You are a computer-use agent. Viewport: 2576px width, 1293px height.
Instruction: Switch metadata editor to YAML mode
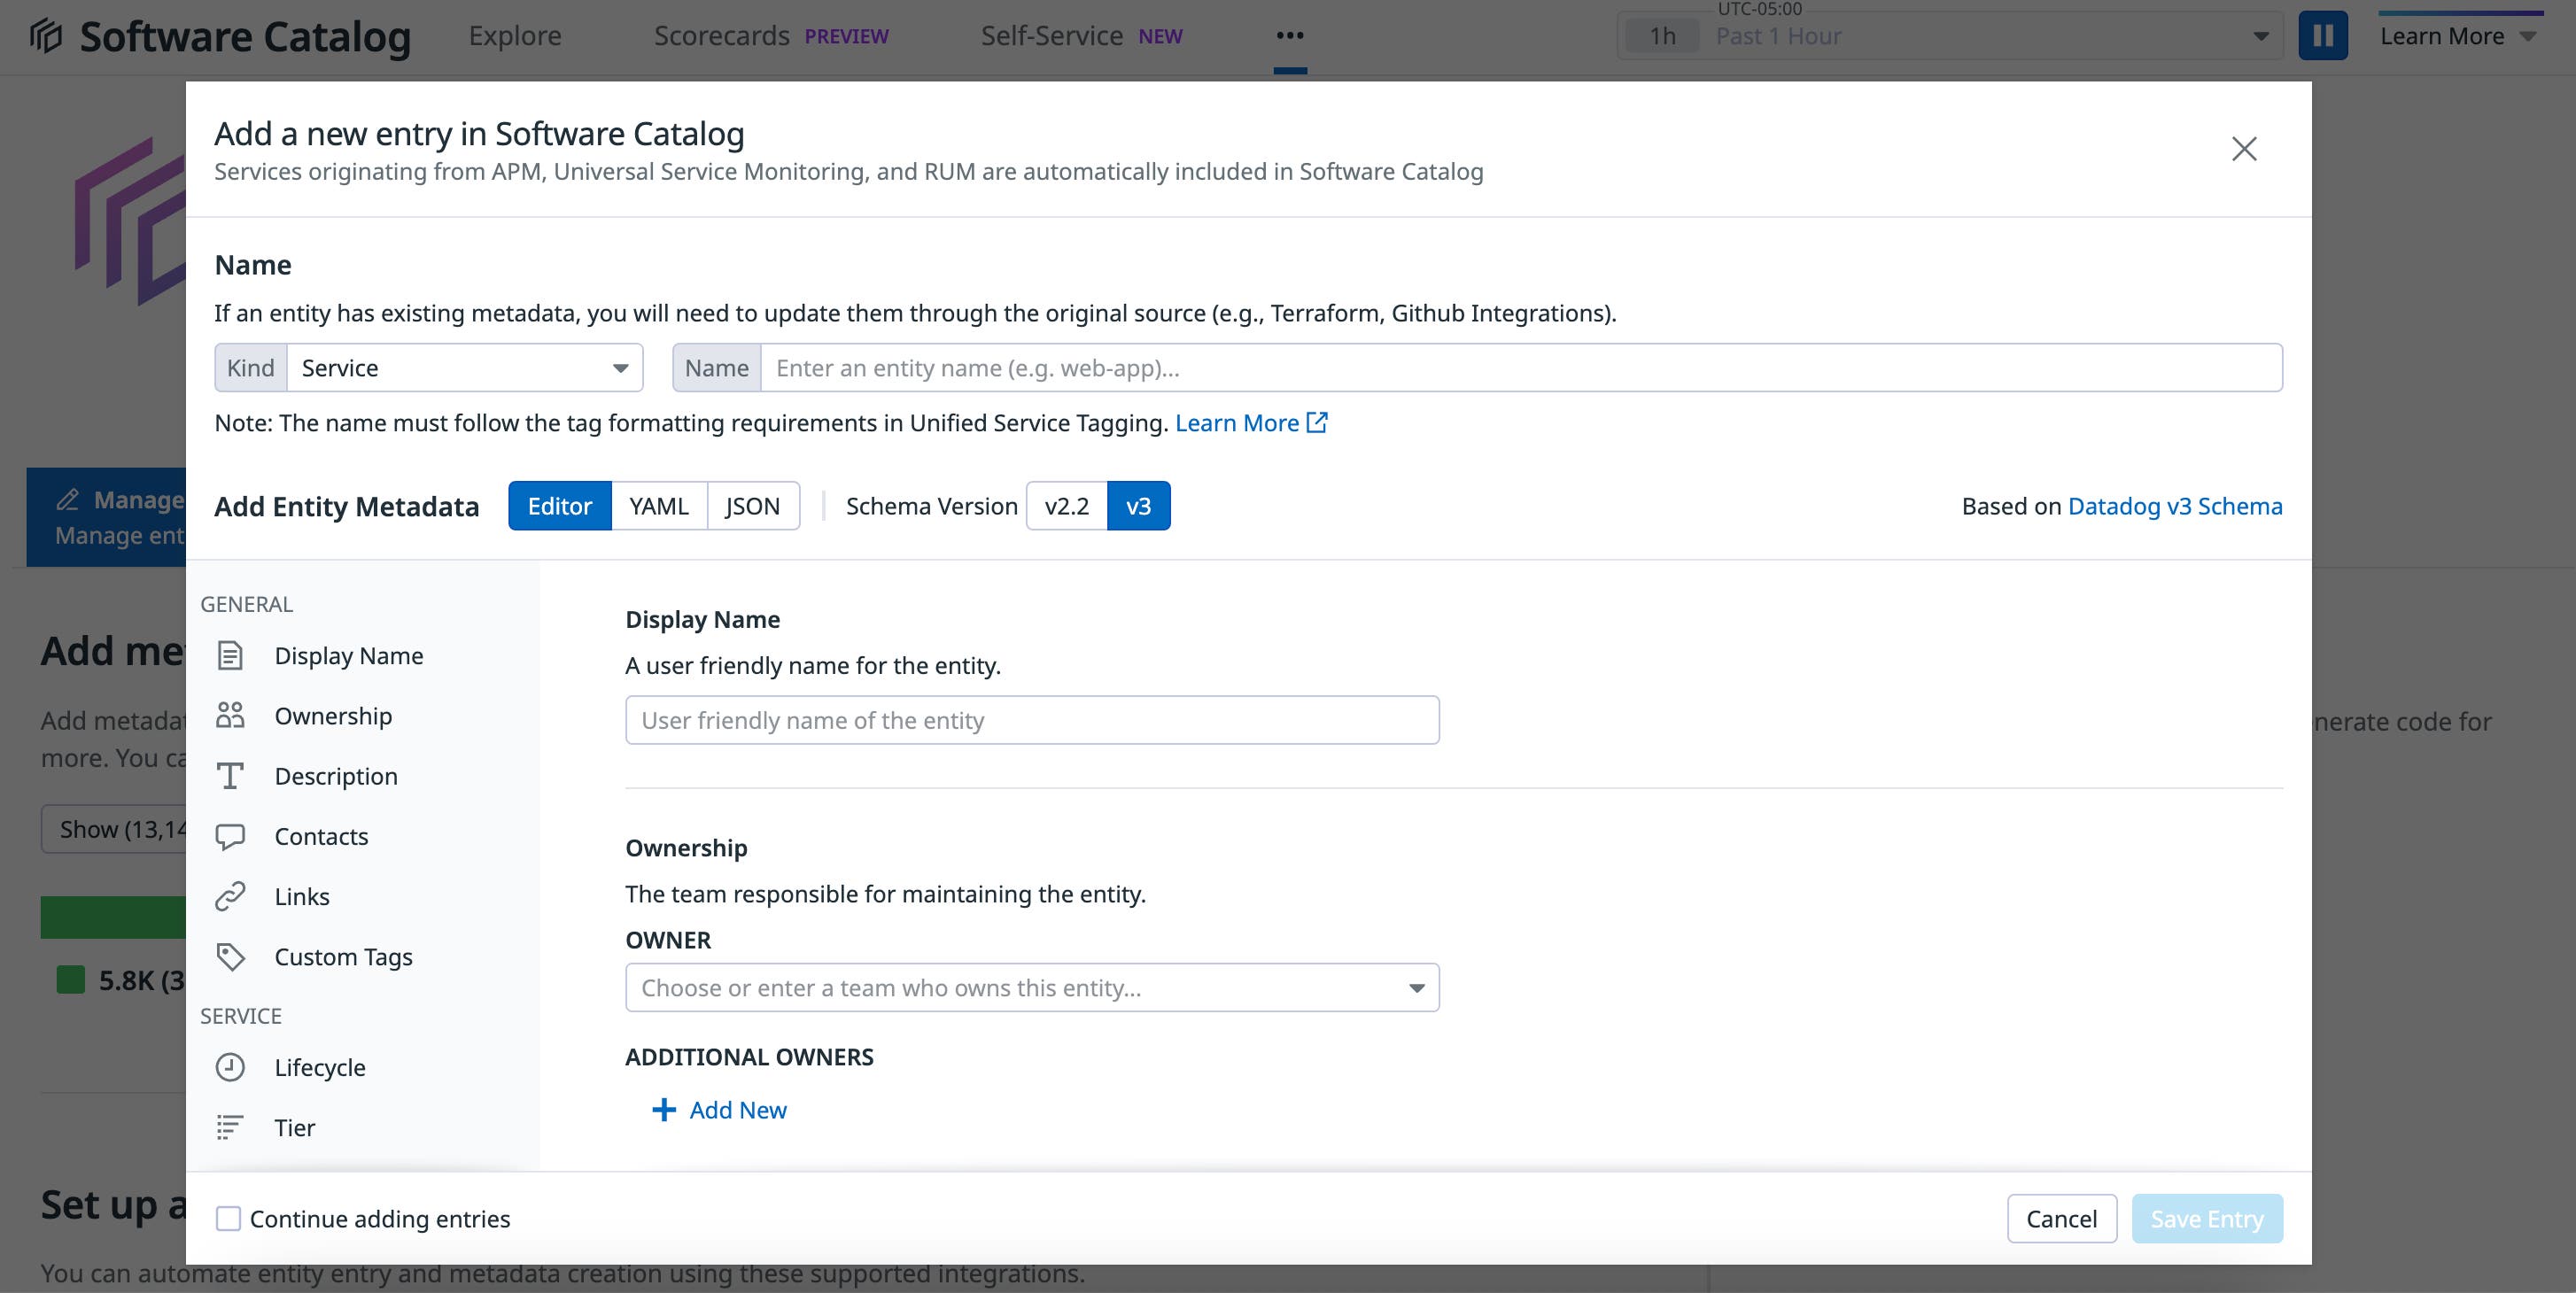pyautogui.click(x=658, y=505)
